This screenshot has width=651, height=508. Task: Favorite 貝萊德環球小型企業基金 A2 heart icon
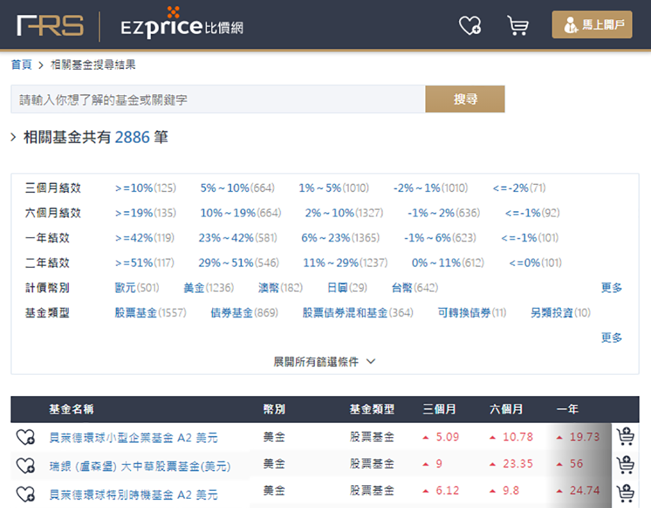tap(26, 437)
